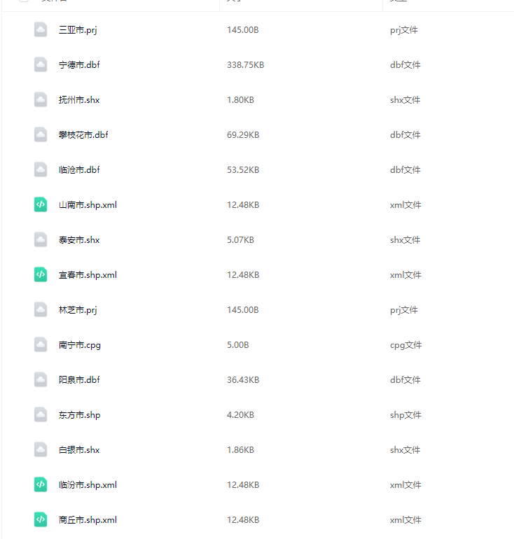
Task: Click the 宜春市.shp.xml code file icon
Action: point(41,274)
